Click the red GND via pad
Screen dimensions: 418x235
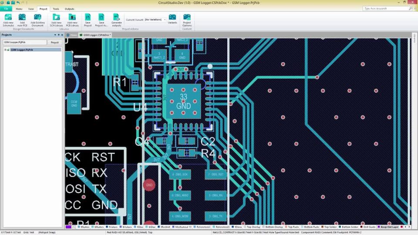[x=149, y=185]
